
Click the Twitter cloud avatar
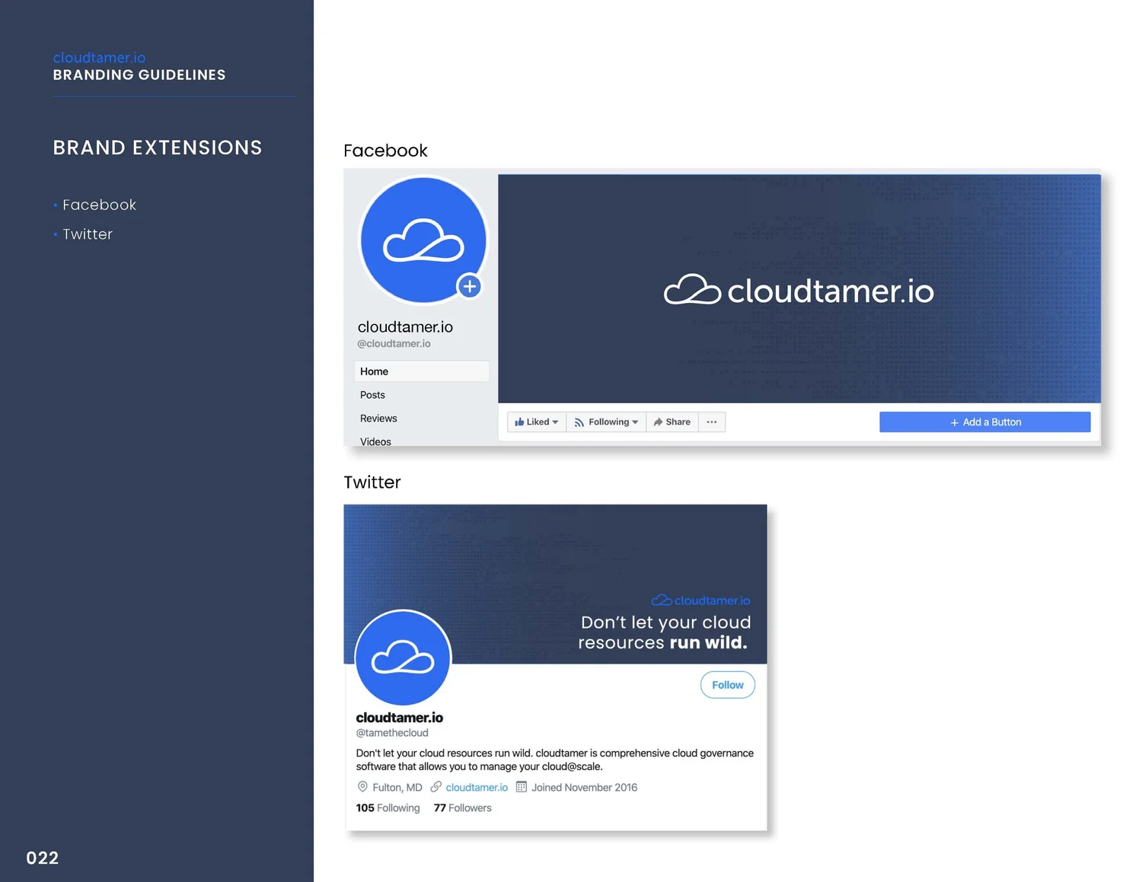[404, 658]
